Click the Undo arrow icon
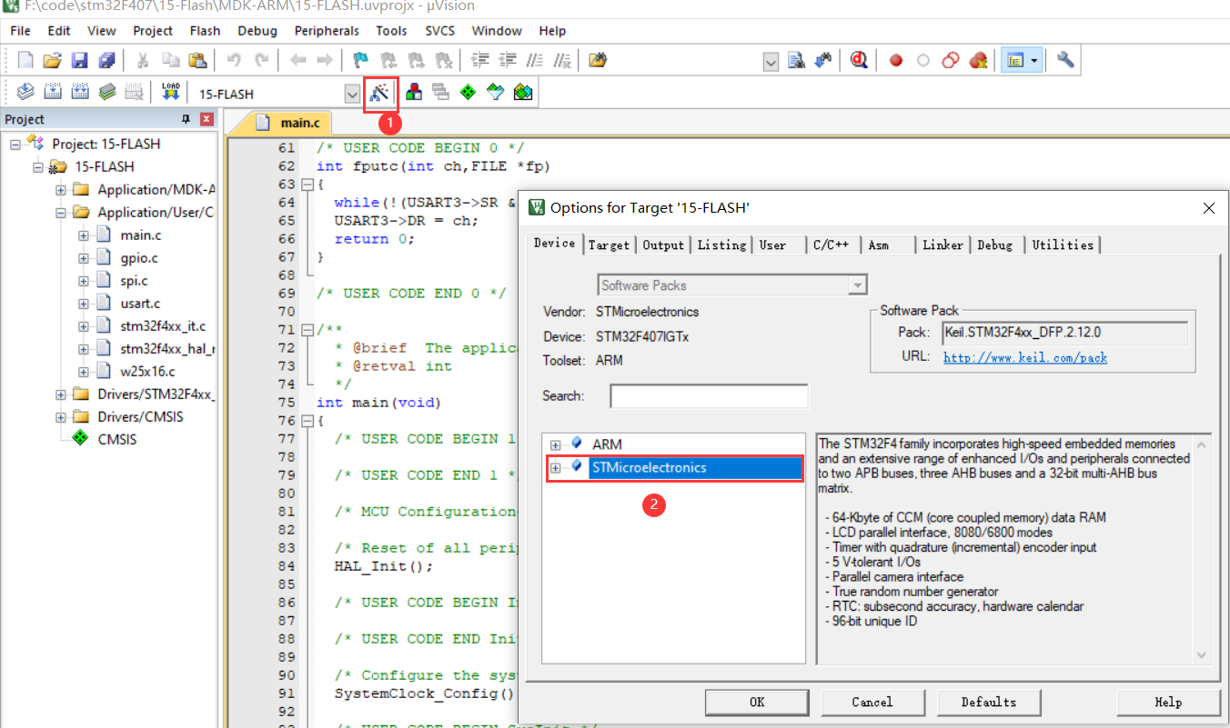Viewport: 1230px width, 728px height. [234, 60]
